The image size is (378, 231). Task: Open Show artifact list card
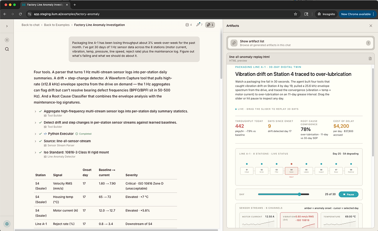tap(300, 43)
